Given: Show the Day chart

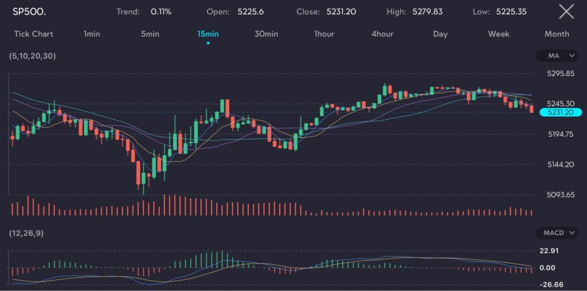Looking at the screenshot, I should [x=440, y=34].
